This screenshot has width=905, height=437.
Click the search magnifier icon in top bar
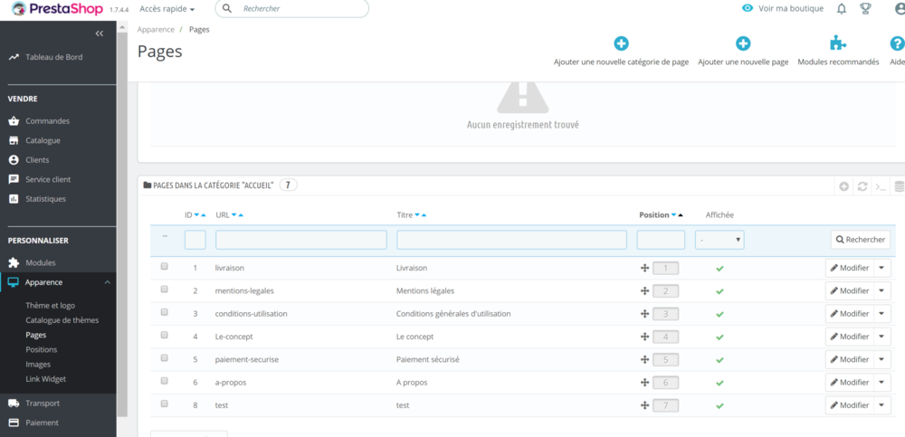(227, 9)
